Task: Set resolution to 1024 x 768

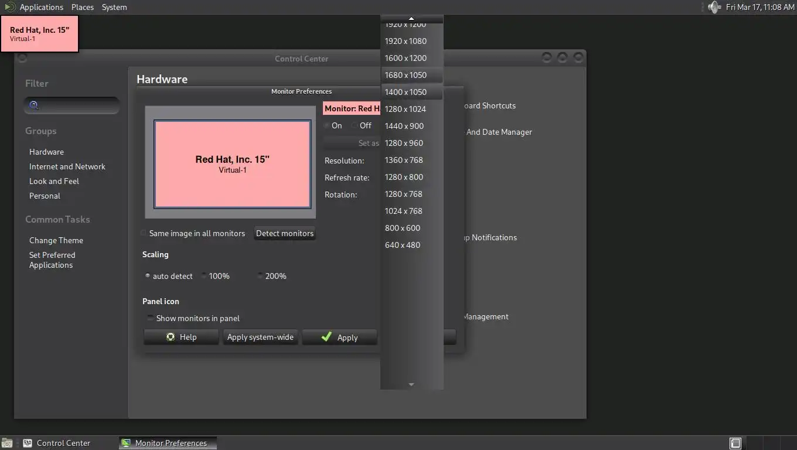Action: (412, 211)
